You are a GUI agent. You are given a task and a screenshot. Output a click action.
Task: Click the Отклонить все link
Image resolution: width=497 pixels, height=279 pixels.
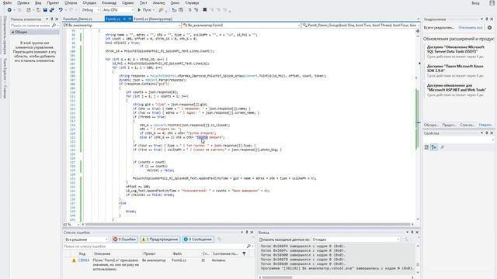tap(470, 28)
